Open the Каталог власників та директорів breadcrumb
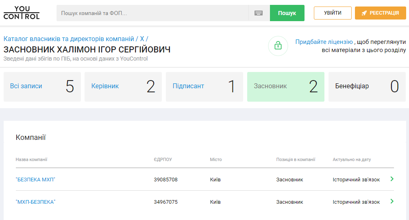 [69, 39]
